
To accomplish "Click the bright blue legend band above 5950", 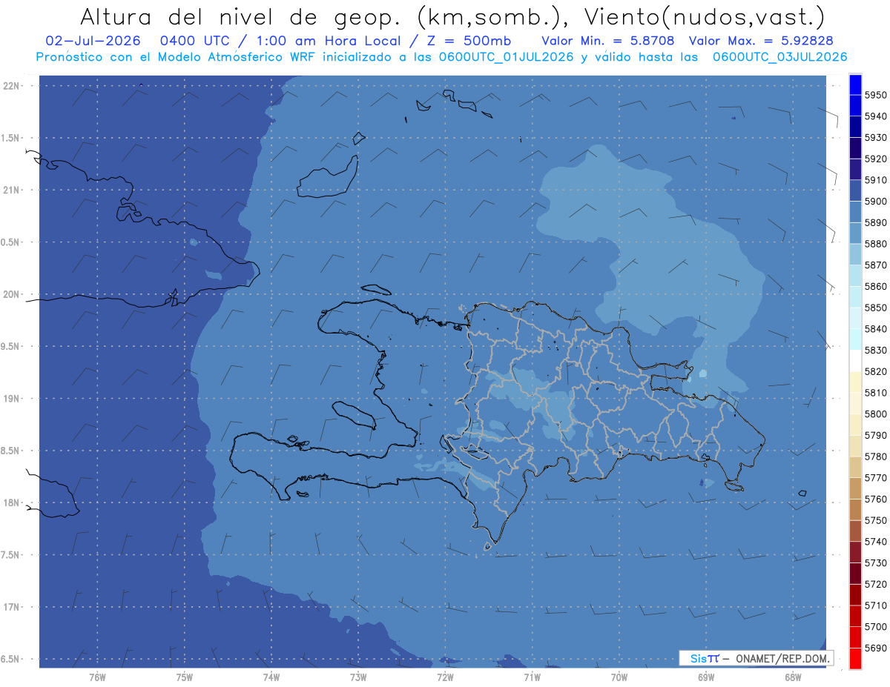I will click(x=854, y=84).
